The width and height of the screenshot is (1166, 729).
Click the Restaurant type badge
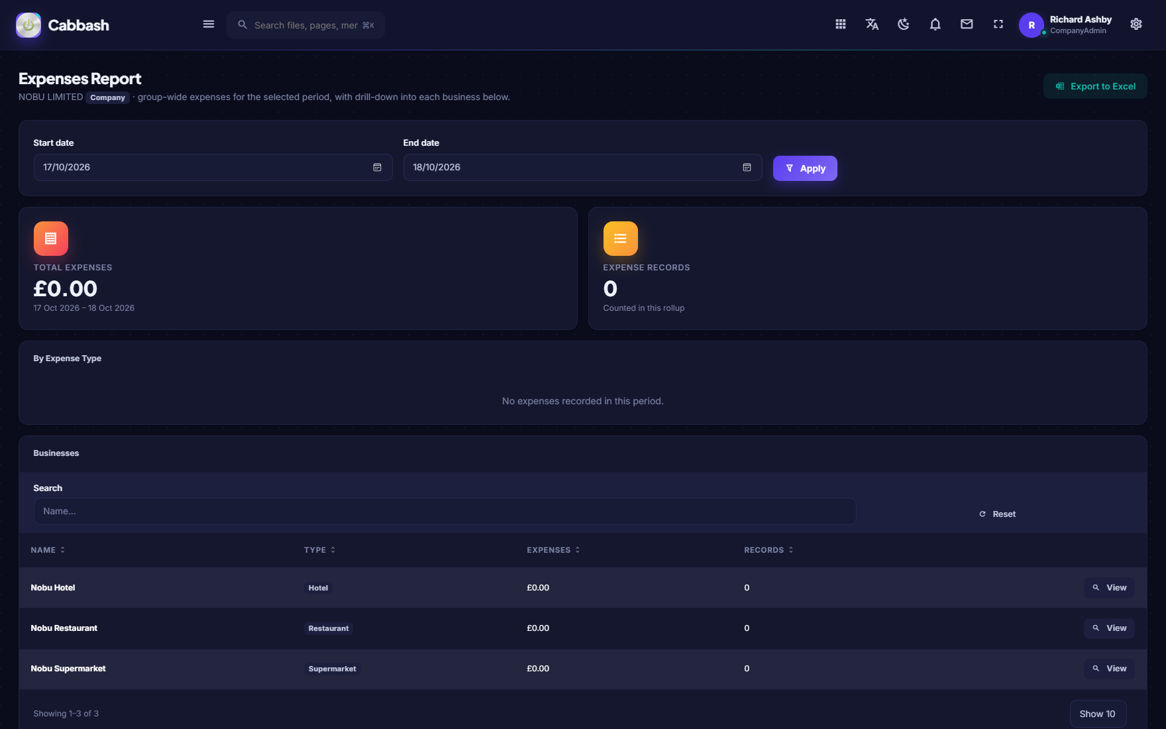[x=329, y=629]
